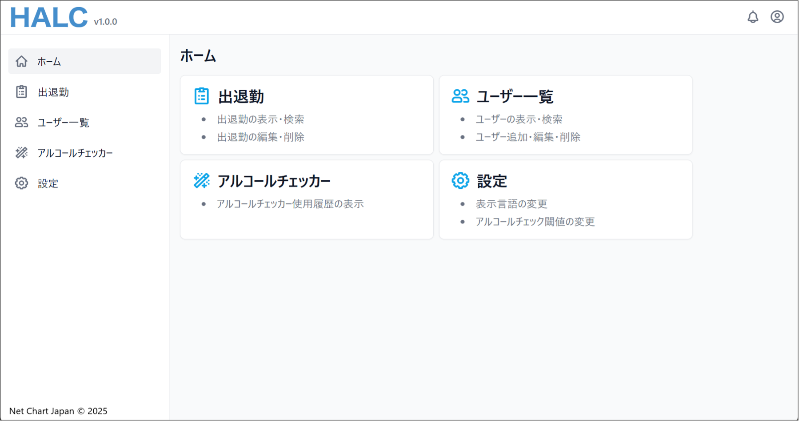Screen dimensions: 799x421
Task: Open アルコールチェッカー使用履歴の表示
Action: pyautogui.click(x=290, y=204)
